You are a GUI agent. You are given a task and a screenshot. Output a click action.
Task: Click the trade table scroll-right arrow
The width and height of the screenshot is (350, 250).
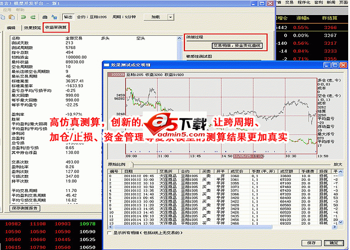(335, 227)
